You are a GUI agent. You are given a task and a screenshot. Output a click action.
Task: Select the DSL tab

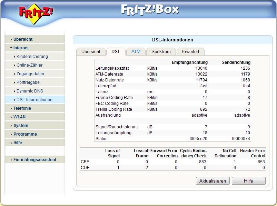[116, 52]
